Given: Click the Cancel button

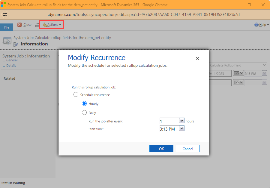Looking at the screenshot, I should coord(188,149).
